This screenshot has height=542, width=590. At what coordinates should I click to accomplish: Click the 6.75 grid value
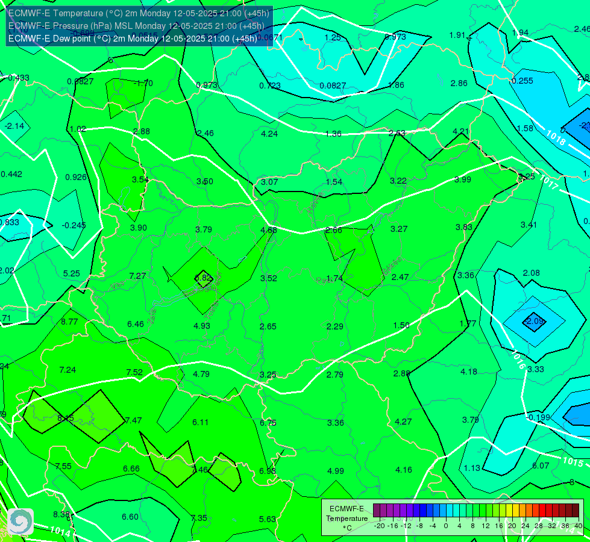point(268,423)
